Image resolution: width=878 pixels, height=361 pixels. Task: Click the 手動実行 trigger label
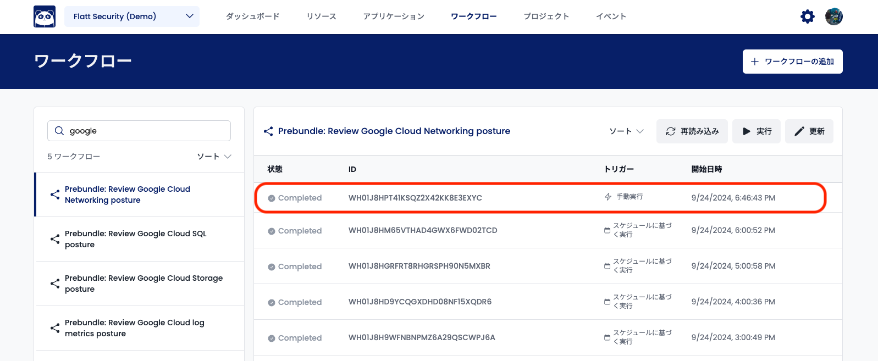tap(629, 197)
